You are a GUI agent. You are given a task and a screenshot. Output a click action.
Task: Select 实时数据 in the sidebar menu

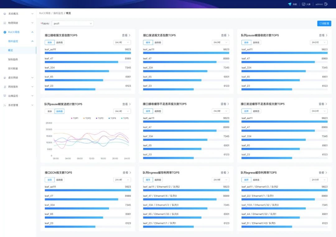13,69
